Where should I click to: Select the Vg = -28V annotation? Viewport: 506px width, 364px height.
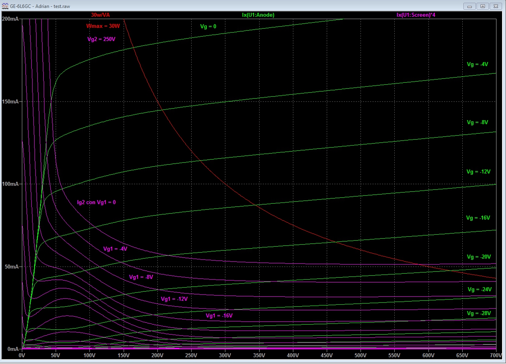[479, 313]
